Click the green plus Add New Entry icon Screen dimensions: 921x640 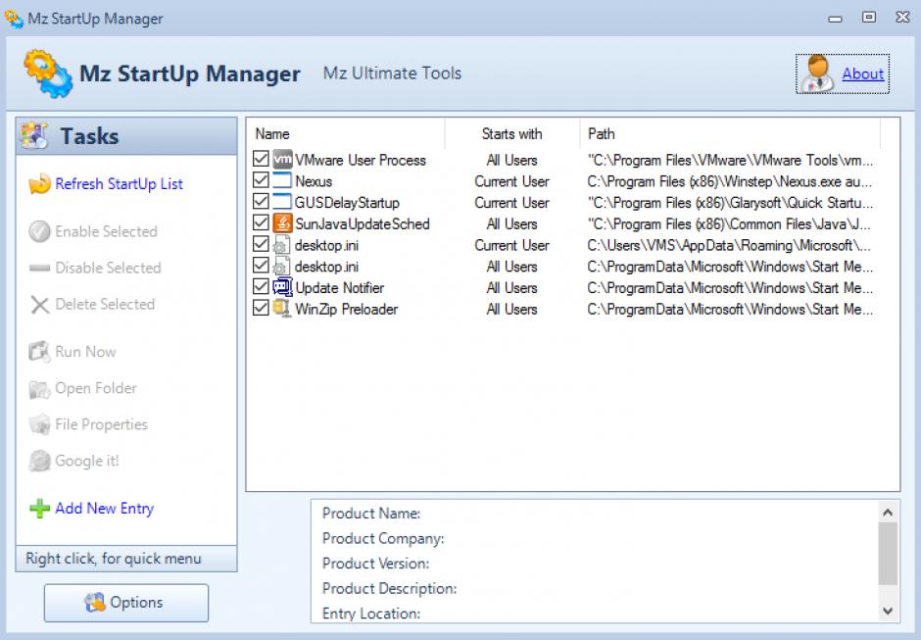[39, 509]
